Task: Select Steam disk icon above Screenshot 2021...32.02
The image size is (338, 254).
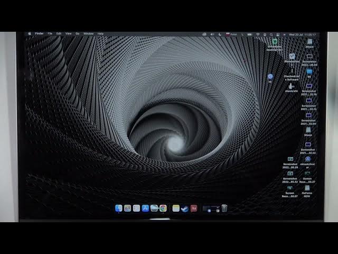Action: click(308, 132)
